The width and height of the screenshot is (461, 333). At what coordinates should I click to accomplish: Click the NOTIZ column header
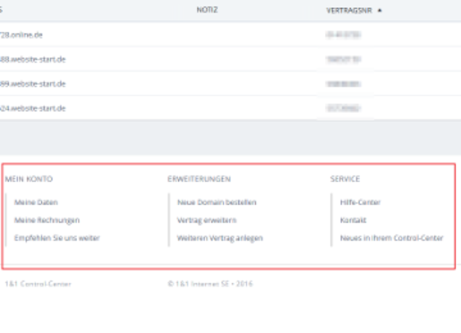(207, 10)
